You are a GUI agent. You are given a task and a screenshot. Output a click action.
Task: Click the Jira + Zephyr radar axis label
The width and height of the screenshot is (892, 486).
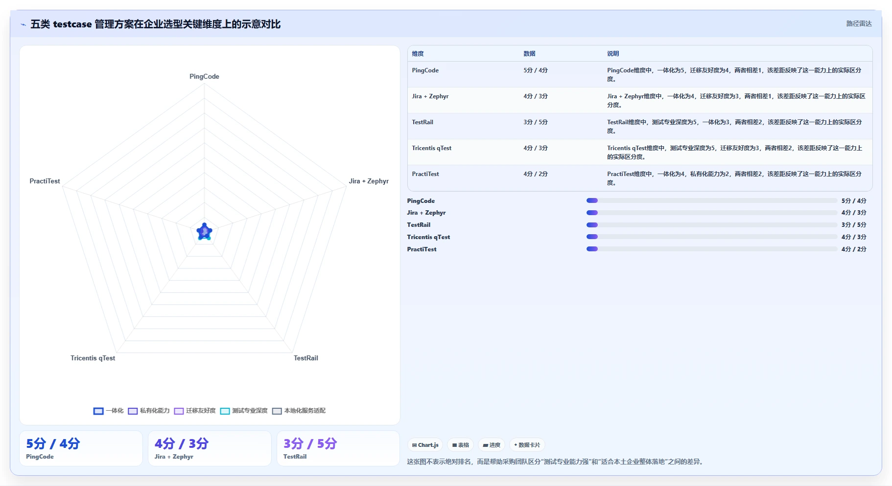point(369,181)
